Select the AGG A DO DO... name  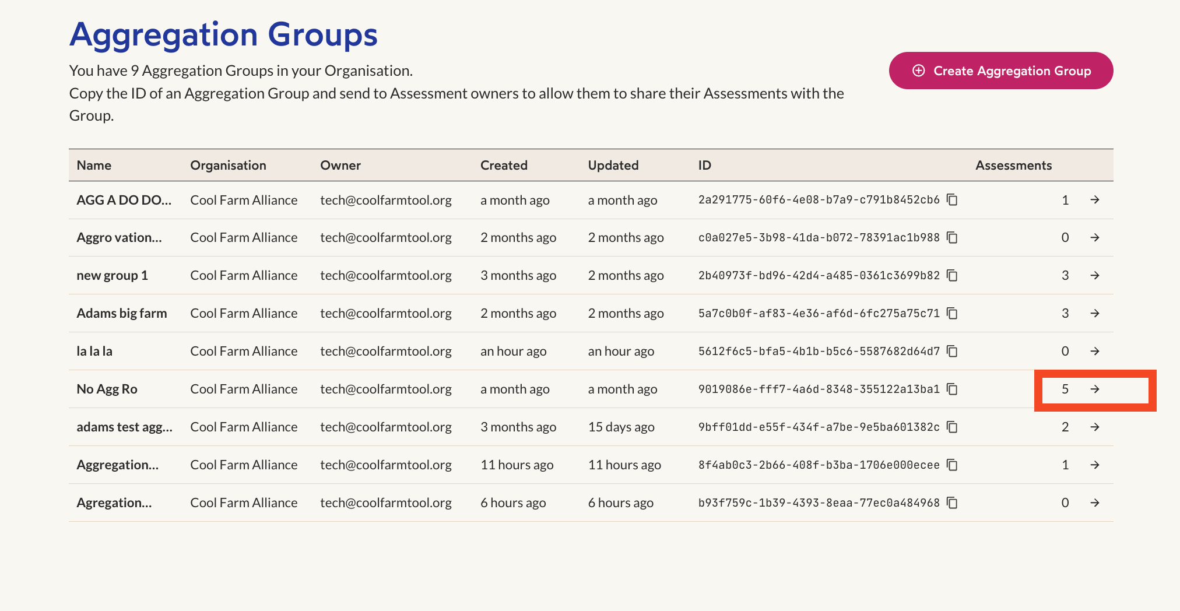(x=124, y=200)
